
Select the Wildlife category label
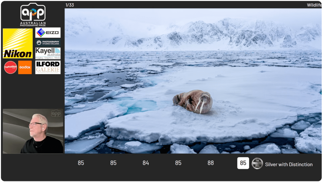pyautogui.click(x=314, y=5)
